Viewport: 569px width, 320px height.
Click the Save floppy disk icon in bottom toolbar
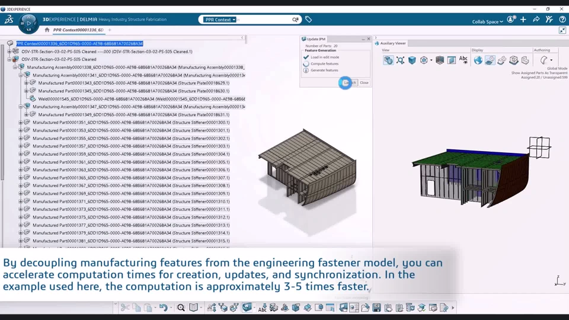point(377,308)
